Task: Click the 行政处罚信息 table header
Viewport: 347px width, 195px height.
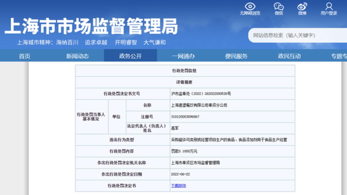Action: click(185, 71)
